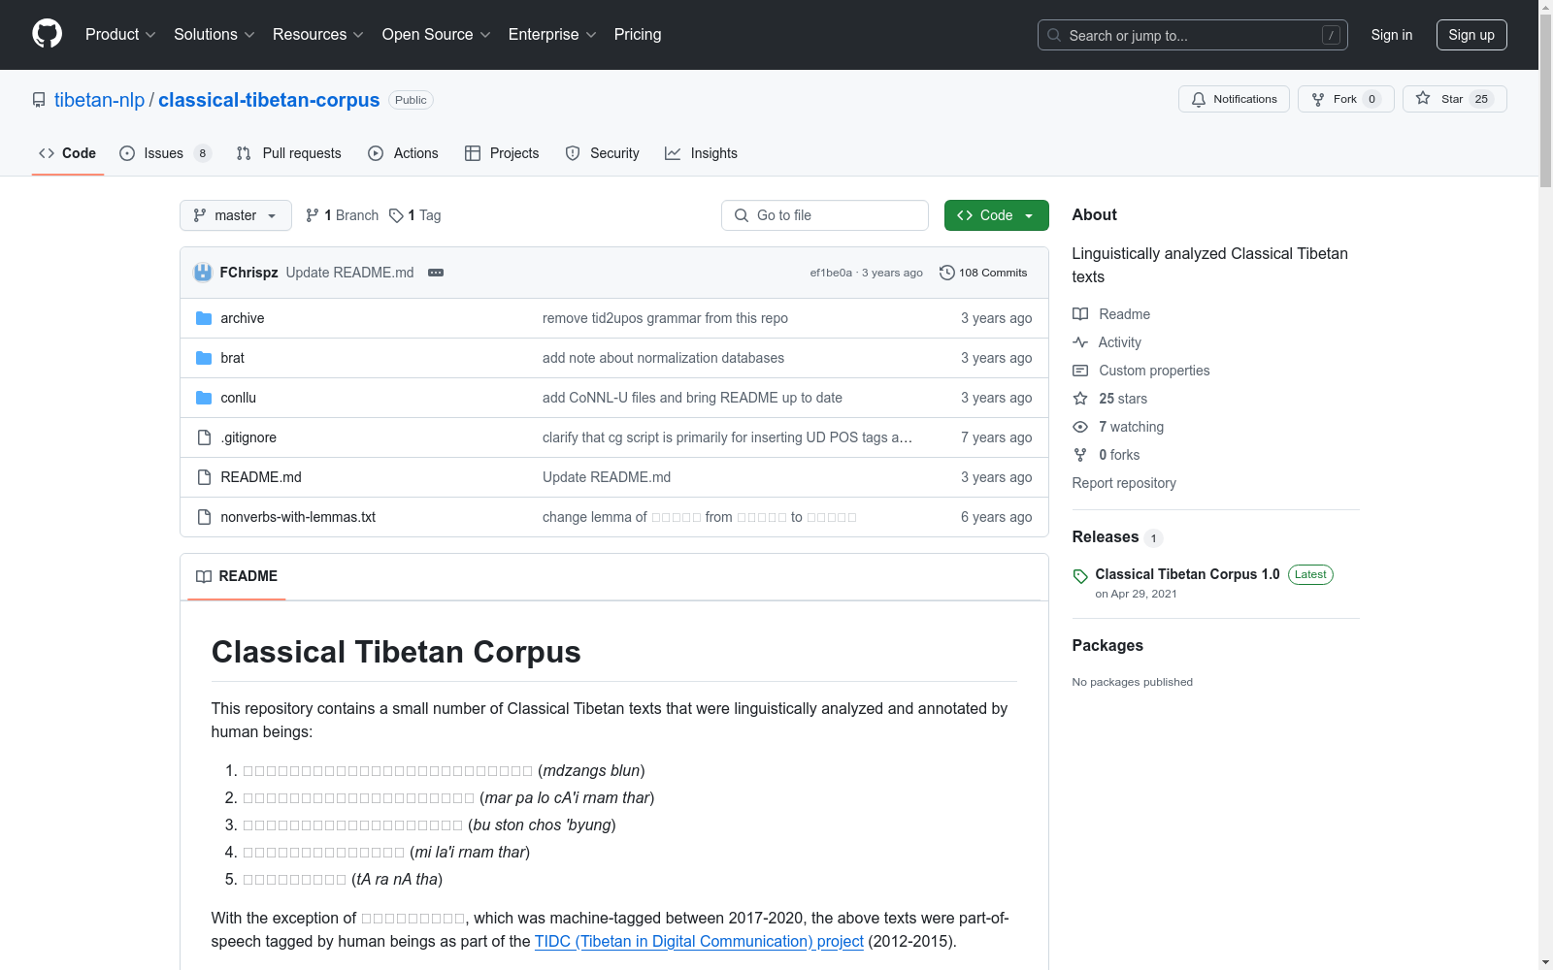
Task: Click the Pricing link
Action: [x=638, y=35]
